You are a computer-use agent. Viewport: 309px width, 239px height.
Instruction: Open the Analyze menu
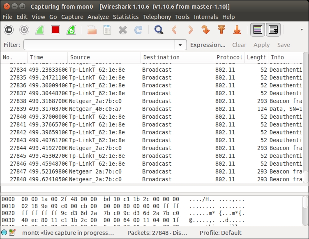(98, 17)
